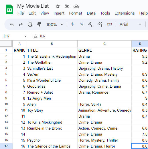Viewport: 148px width, 149px height.
Task: Click the Move to folder icon
Action: coord(67,6)
